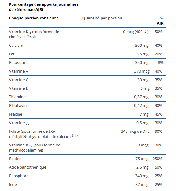The height and width of the screenshot is (191, 192).
Task: Click the Calcium 500 mg value
Action: click(142, 46)
